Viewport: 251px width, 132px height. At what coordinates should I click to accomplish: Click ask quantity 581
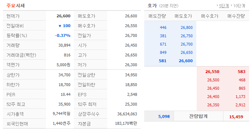[163, 61]
